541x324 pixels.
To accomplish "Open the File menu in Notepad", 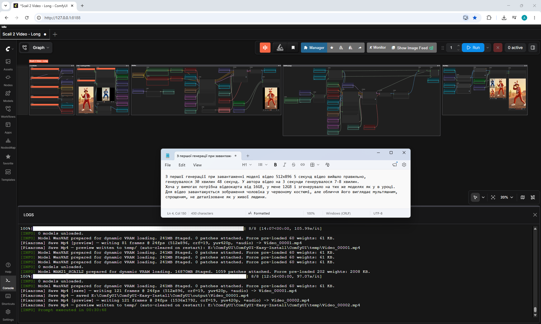I will tap(168, 165).
